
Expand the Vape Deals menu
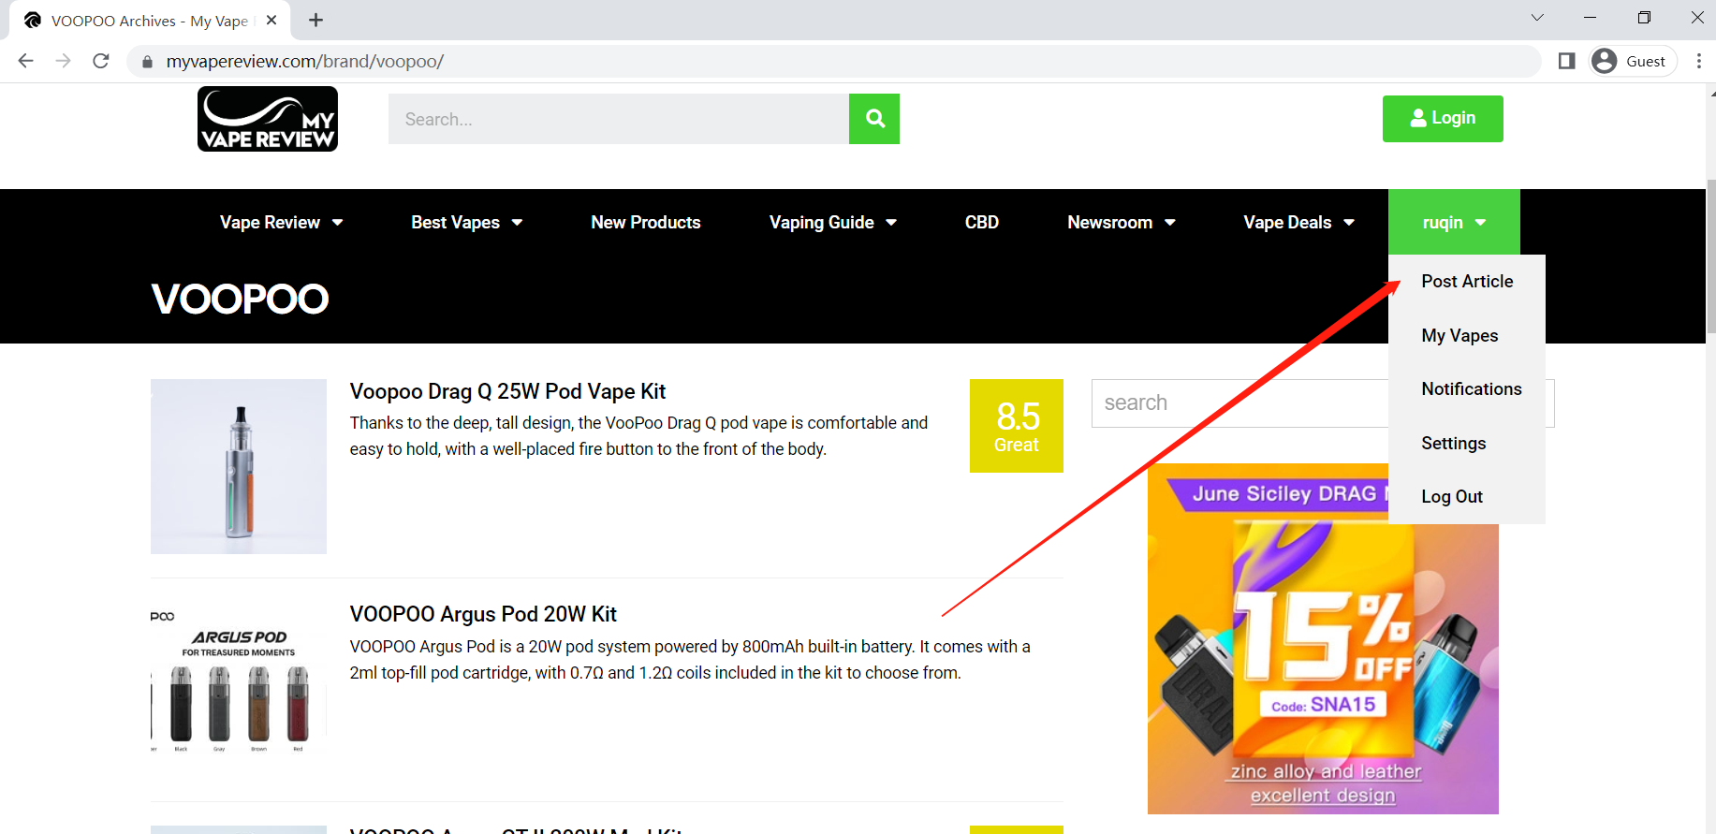pos(1298,222)
